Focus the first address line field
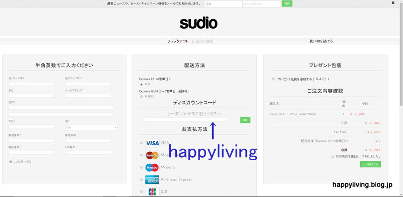The height and width of the screenshot is (197, 403). 61,108
